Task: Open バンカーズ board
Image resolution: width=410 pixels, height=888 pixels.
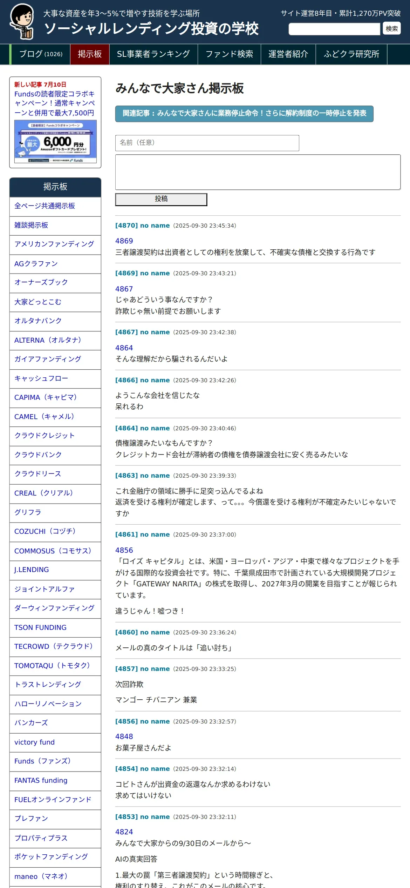Action: pyautogui.click(x=55, y=723)
